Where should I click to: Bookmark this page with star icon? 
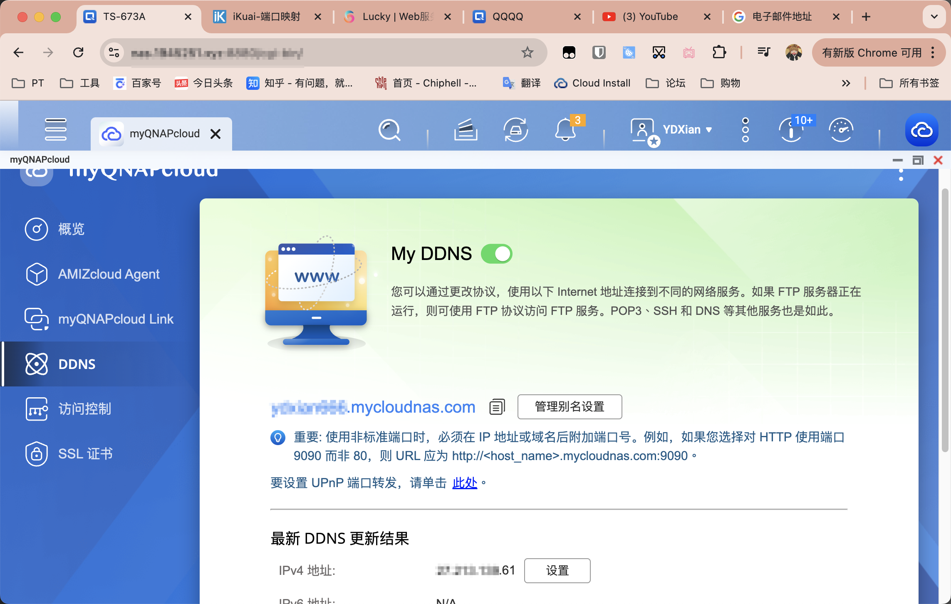(x=527, y=52)
